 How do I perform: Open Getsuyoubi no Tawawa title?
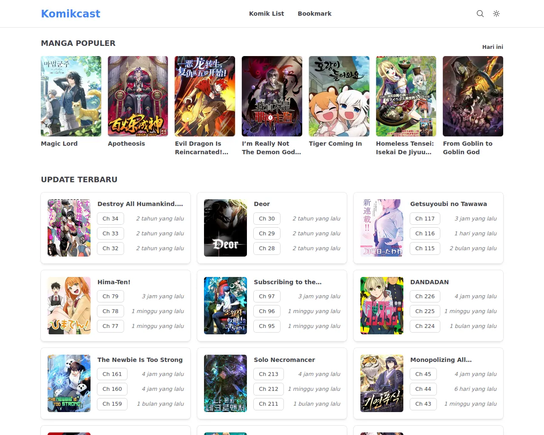(x=448, y=204)
